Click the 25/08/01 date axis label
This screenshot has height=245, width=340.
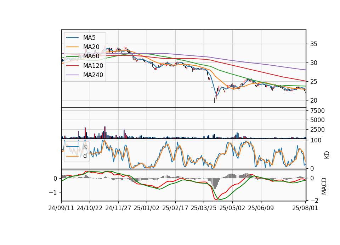coord(305,208)
